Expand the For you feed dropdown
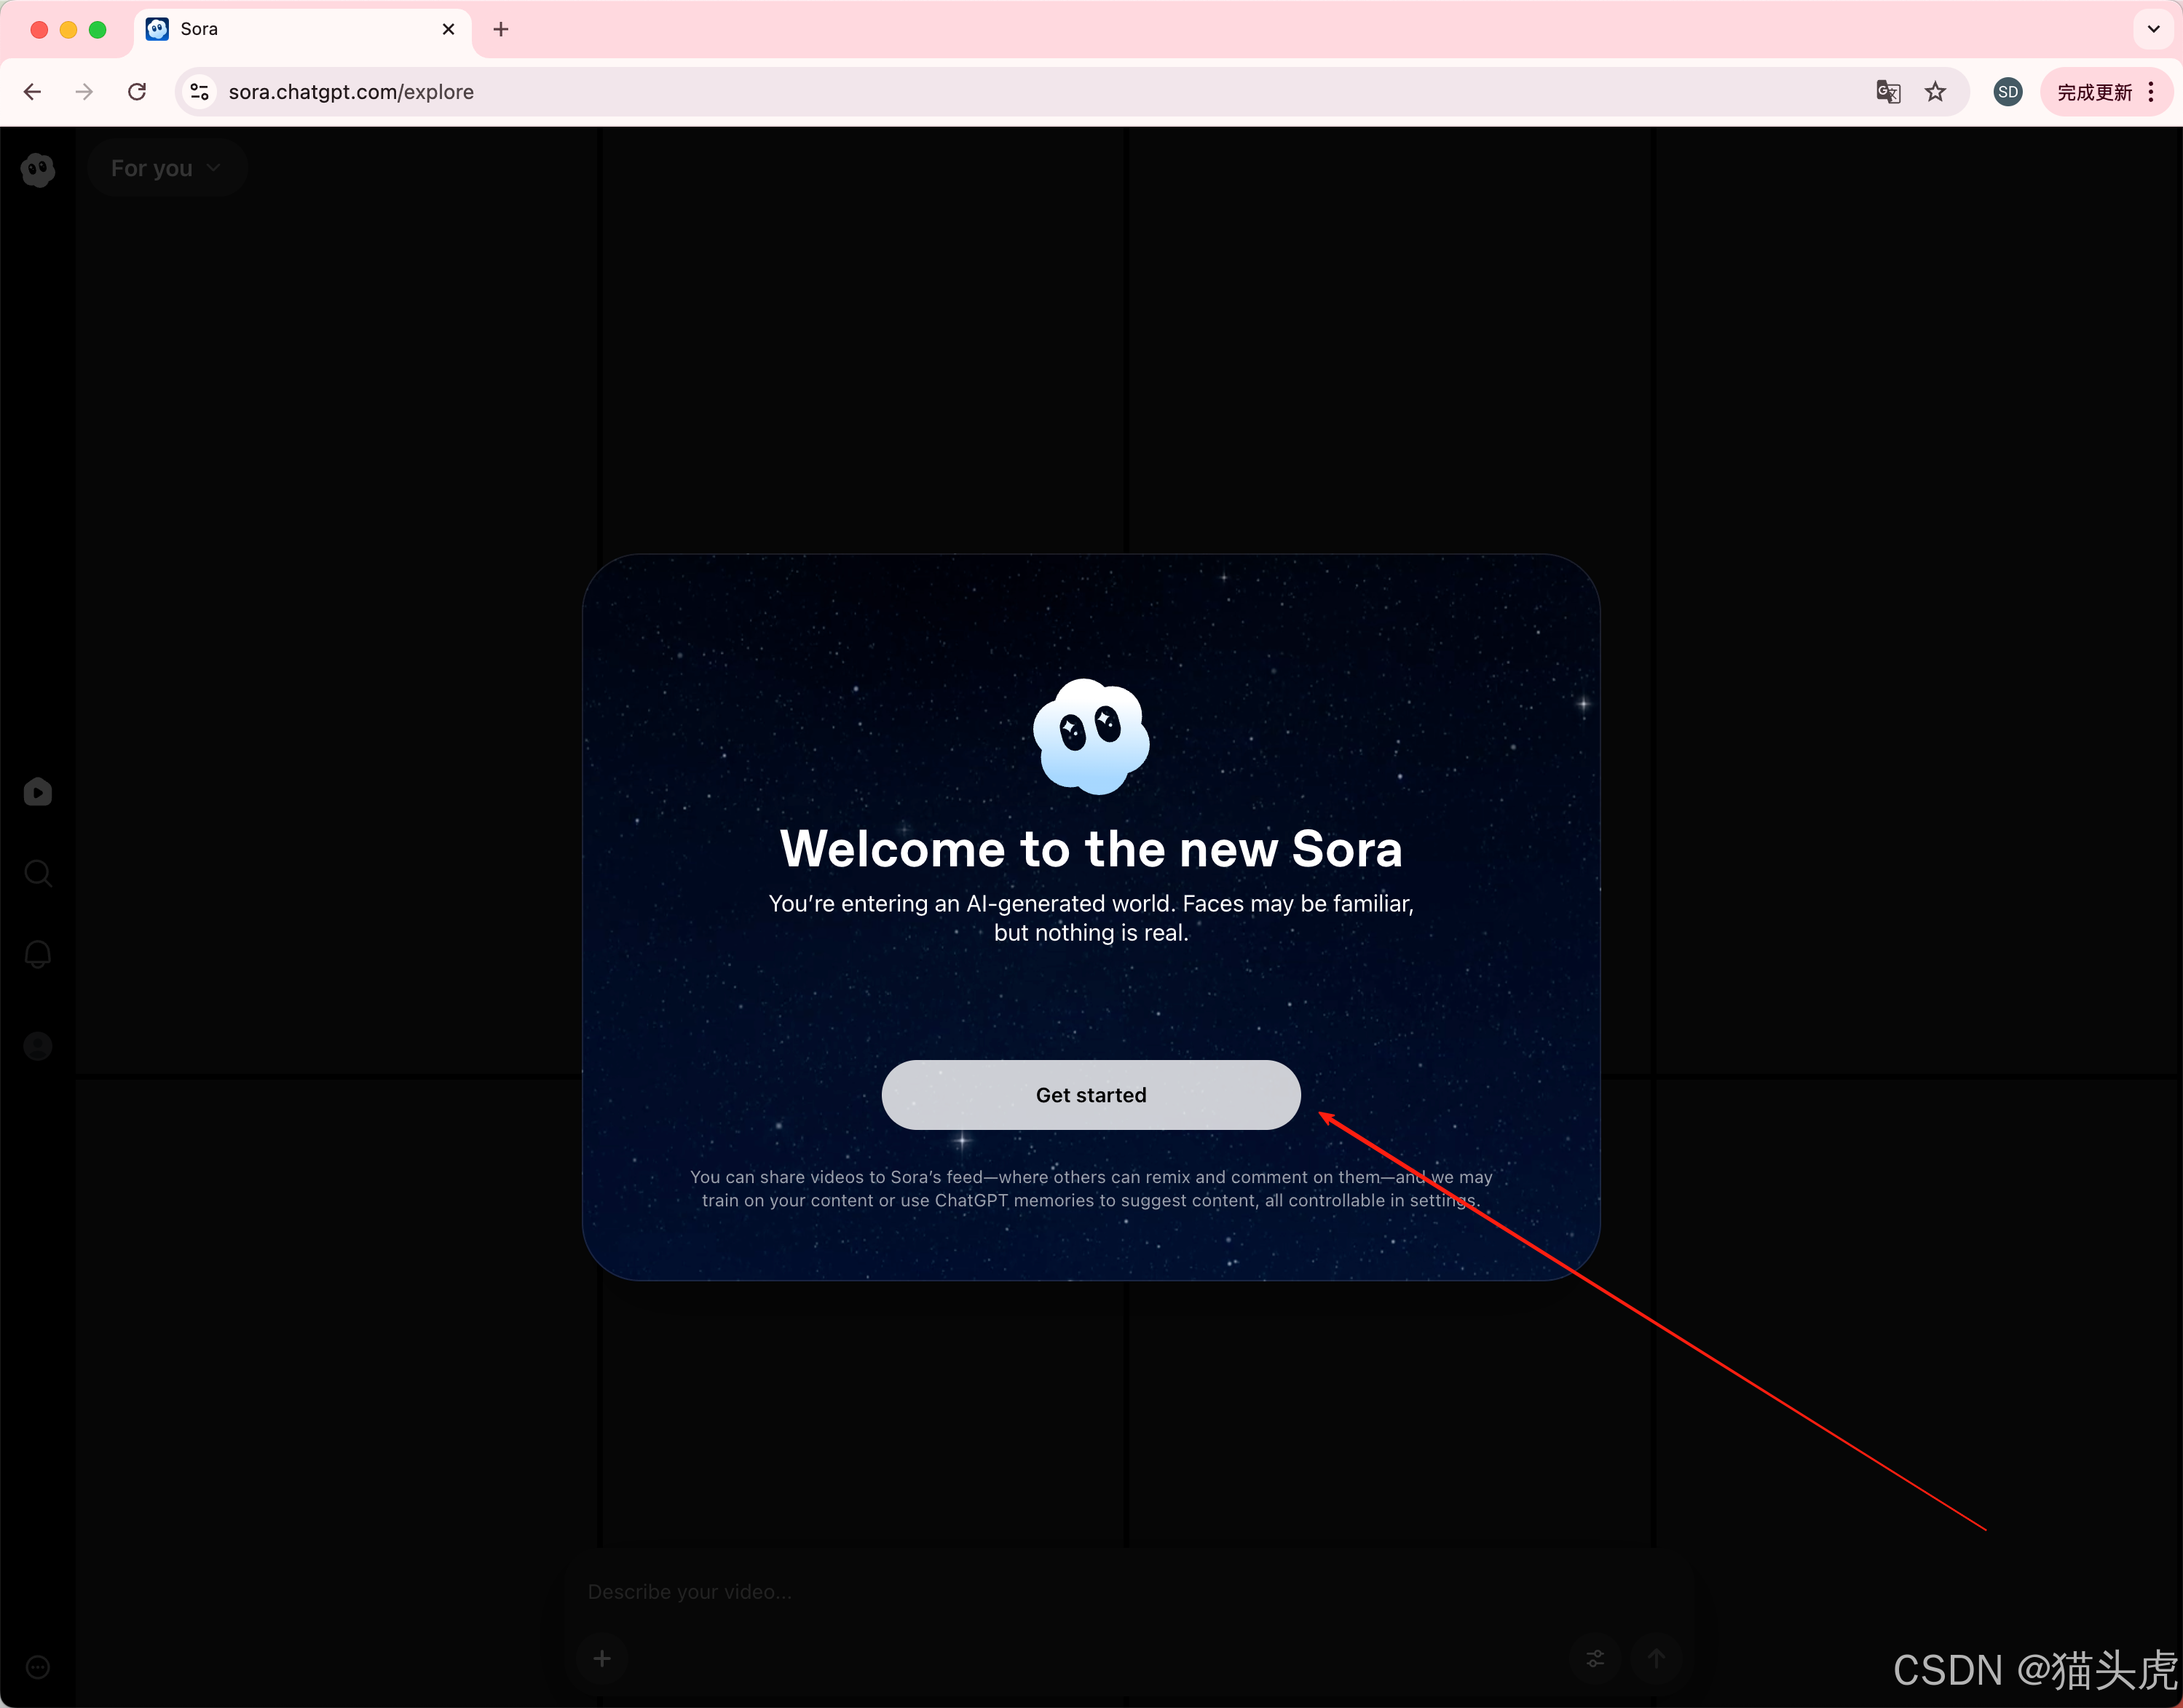This screenshot has height=1708, width=2183. pos(166,168)
